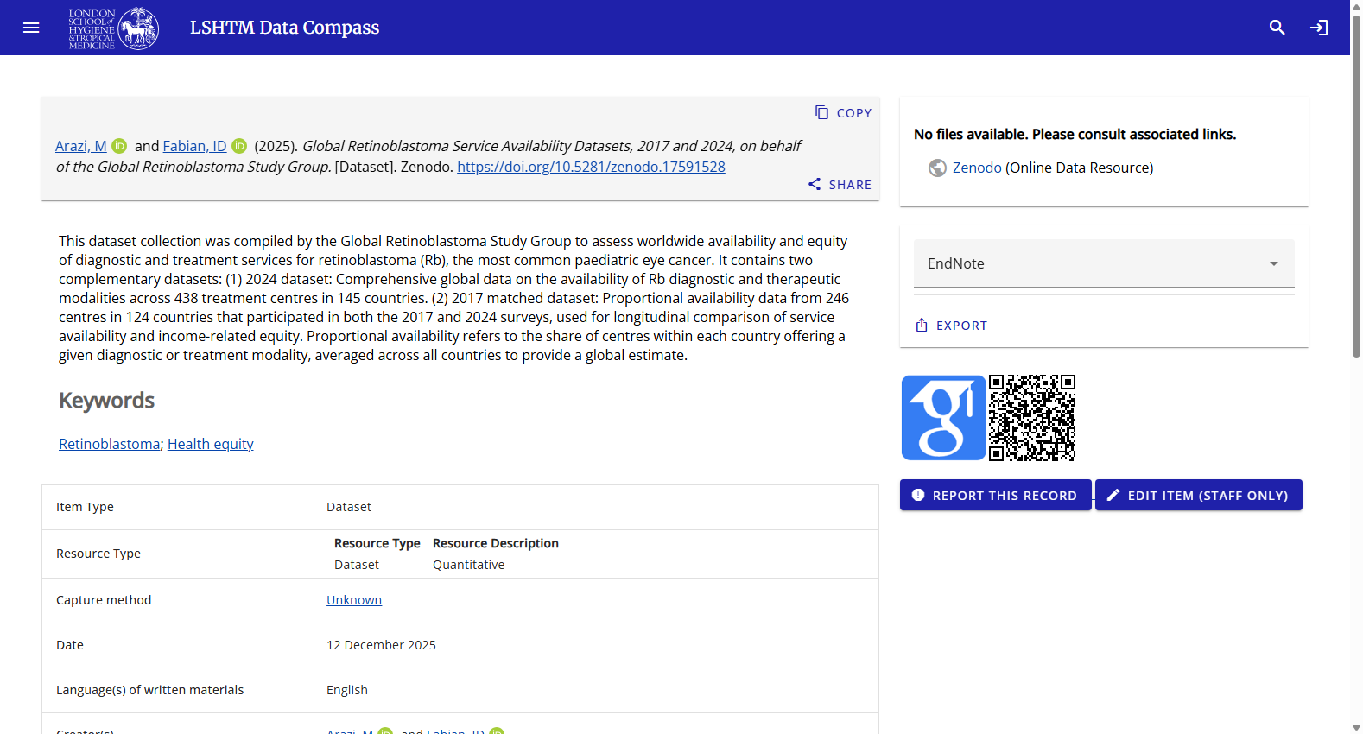Select the 'Quantitative' resource description cell

tap(469, 565)
